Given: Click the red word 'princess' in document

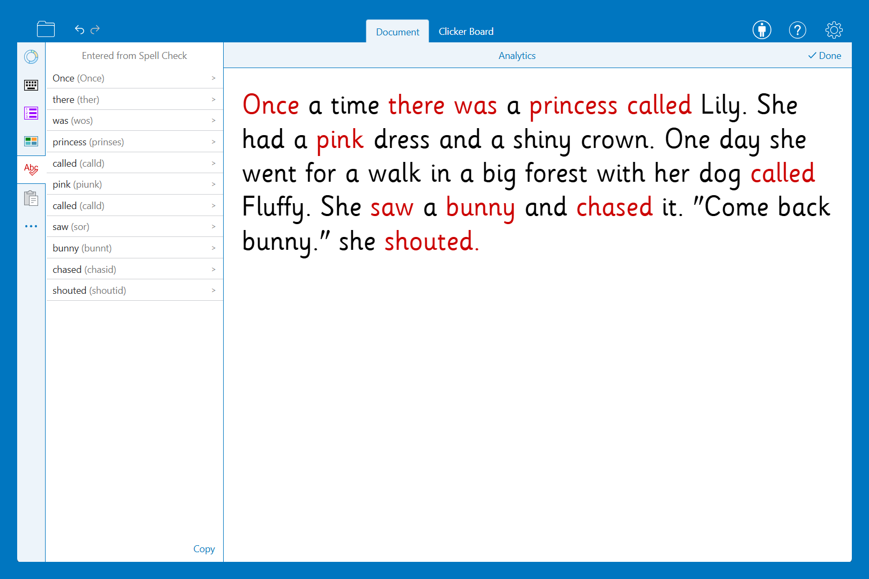Looking at the screenshot, I should click(573, 106).
